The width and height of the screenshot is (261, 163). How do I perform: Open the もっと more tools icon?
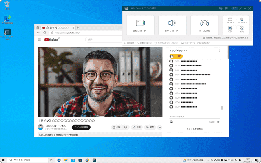(242, 29)
